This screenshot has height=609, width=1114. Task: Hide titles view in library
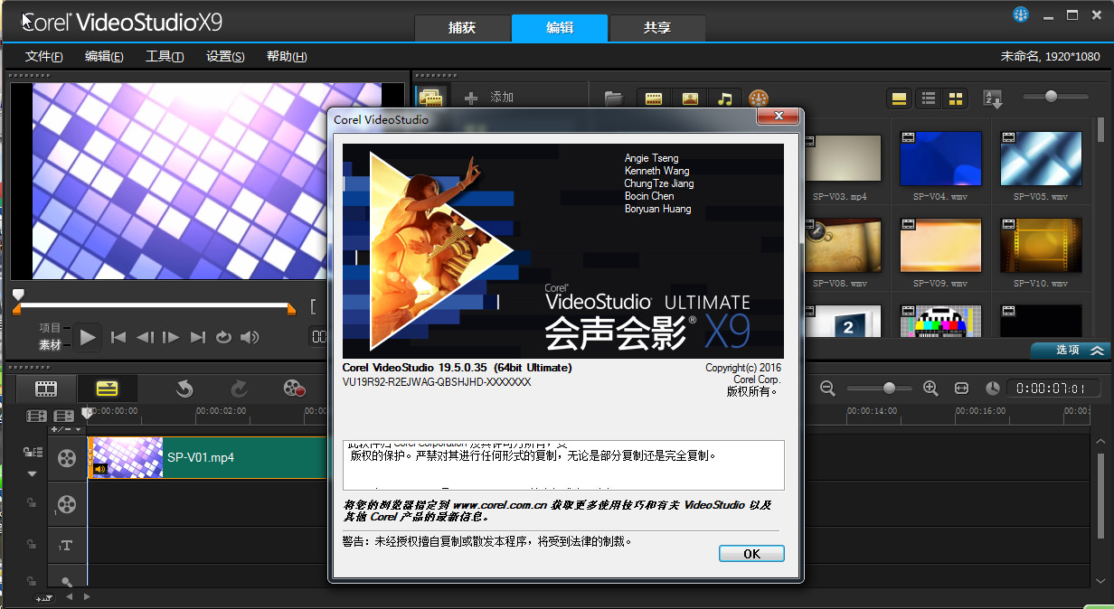899,98
